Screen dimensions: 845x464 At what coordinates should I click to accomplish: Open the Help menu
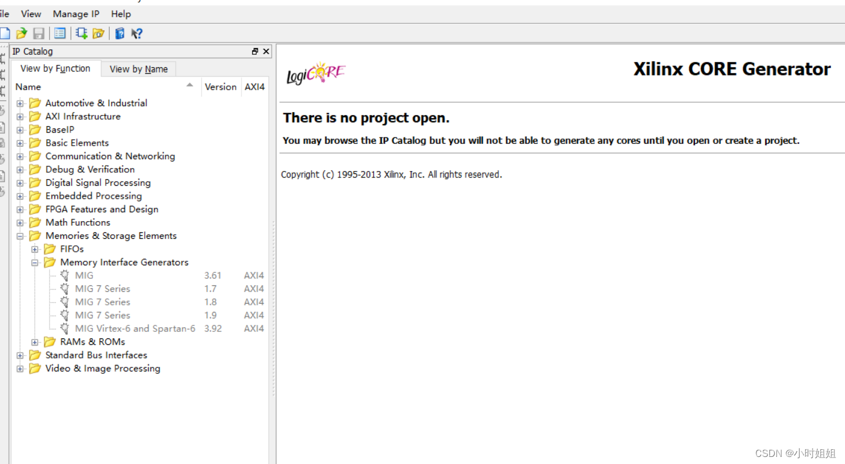click(x=121, y=14)
